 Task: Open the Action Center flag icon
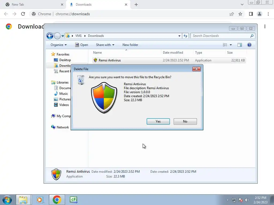(x=241, y=200)
